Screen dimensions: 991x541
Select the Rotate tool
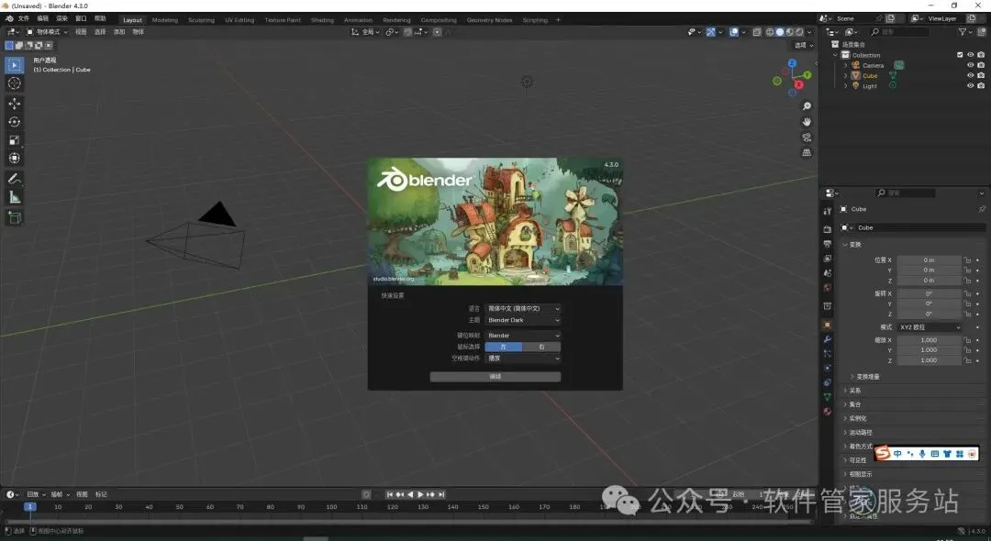pos(15,122)
